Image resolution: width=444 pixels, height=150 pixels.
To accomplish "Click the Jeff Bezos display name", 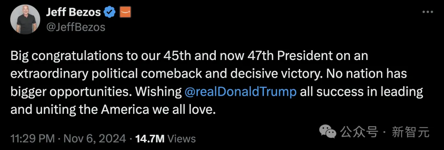I will [73, 12].
